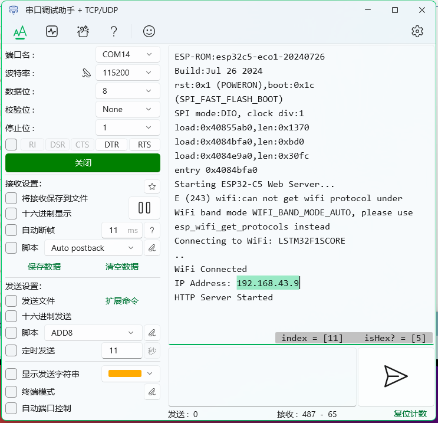Click the send message text input area
438x423 pixels.
coord(262,376)
